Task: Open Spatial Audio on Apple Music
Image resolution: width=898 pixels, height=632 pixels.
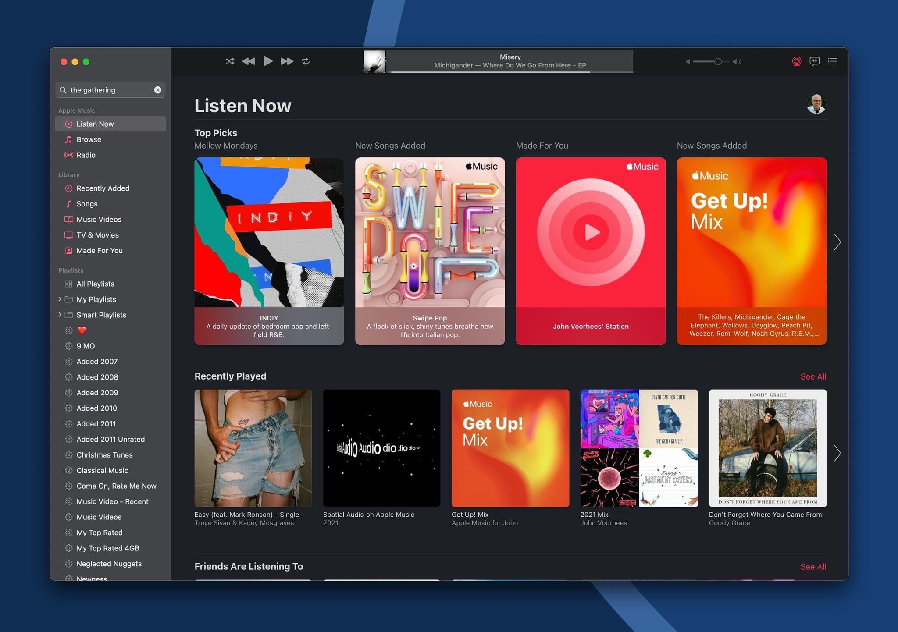Action: tap(381, 448)
